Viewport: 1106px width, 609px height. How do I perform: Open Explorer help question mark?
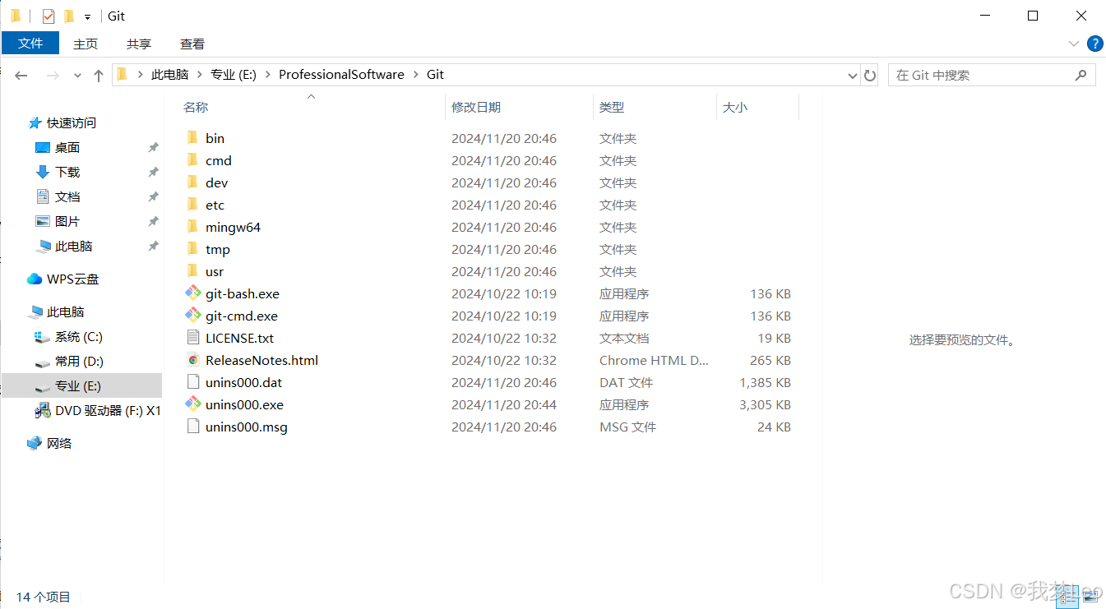(x=1094, y=44)
